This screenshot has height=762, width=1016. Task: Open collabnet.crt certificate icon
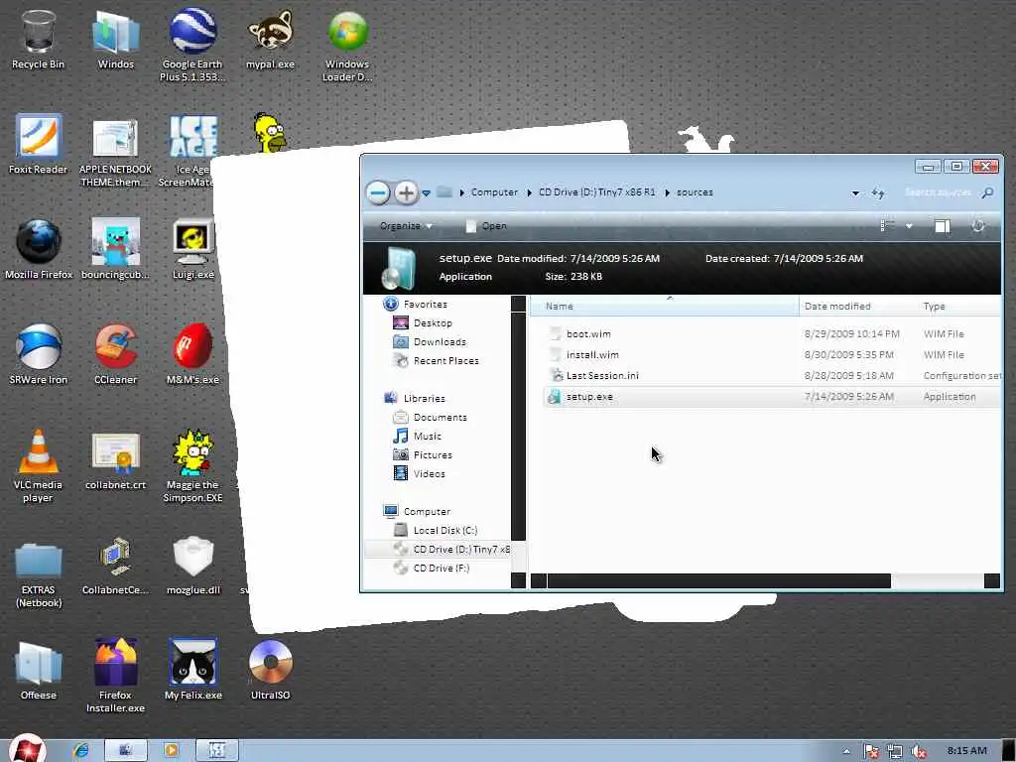coord(115,460)
